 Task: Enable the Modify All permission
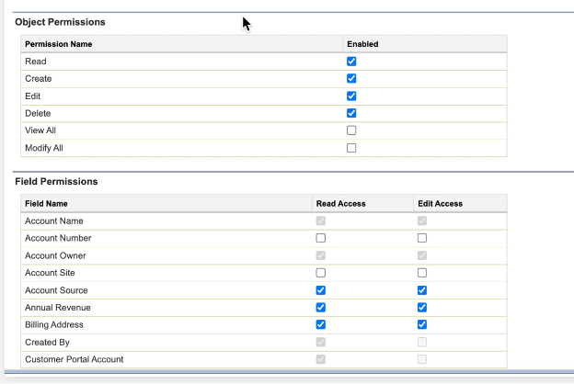[351, 148]
